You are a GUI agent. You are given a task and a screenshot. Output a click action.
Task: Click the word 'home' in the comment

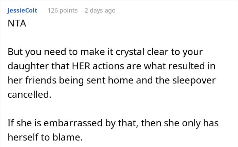[121, 80]
